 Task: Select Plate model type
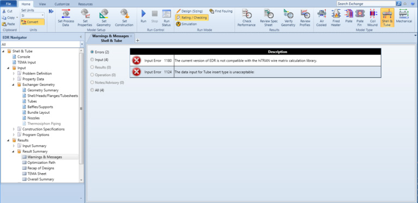tap(348, 16)
